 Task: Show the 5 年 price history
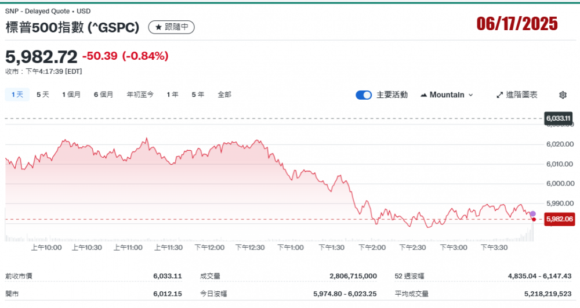pos(198,95)
